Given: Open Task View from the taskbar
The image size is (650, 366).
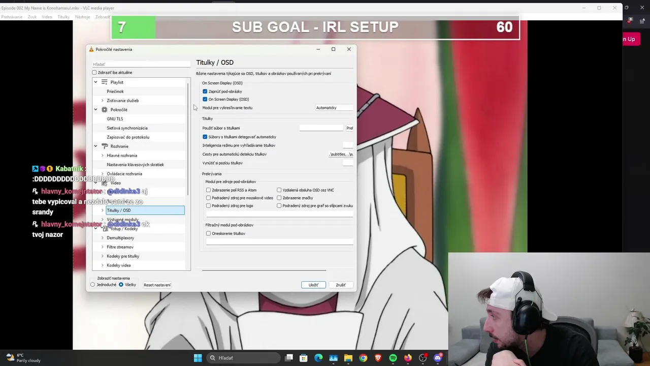Looking at the screenshot, I should click(x=289, y=358).
